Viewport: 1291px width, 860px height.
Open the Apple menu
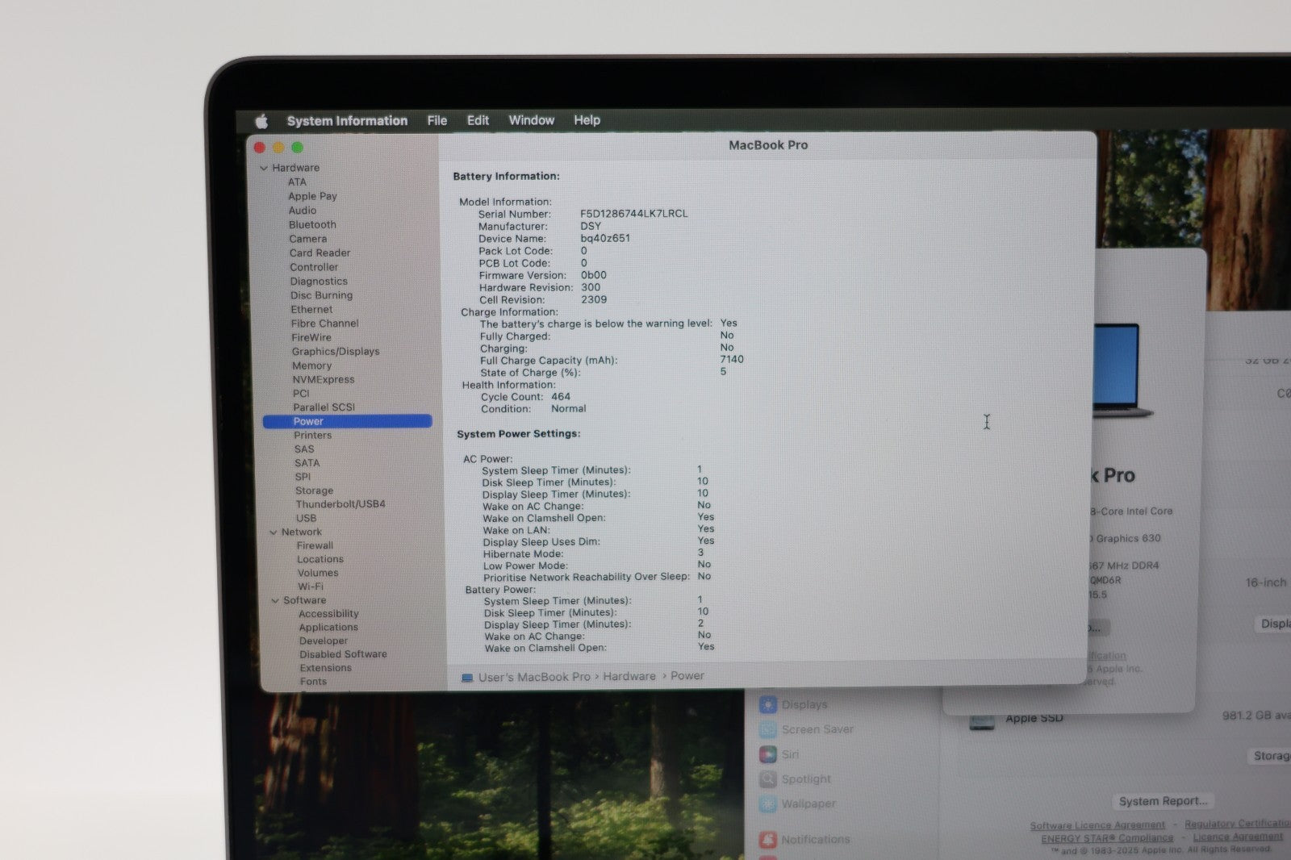point(261,121)
